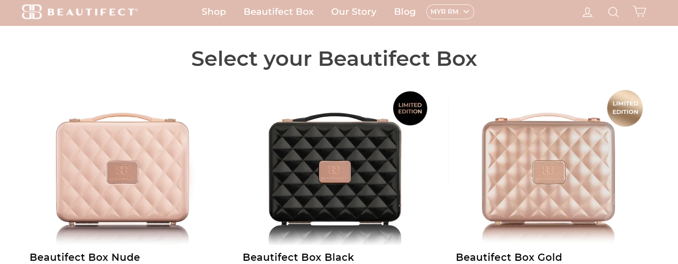Click the Beautifect Box Black title link
The height and width of the screenshot is (264, 678).
[298, 257]
